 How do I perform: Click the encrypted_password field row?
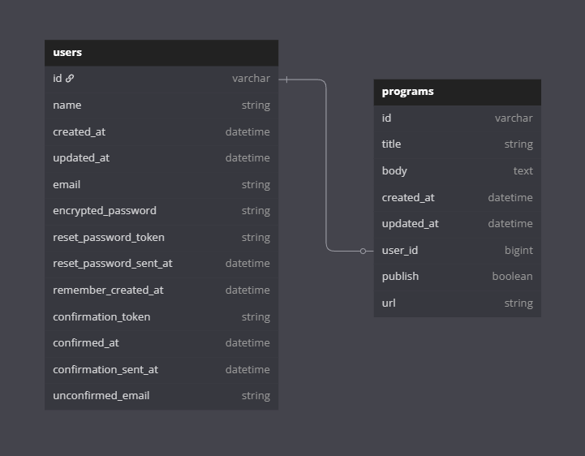pos(161,211)
